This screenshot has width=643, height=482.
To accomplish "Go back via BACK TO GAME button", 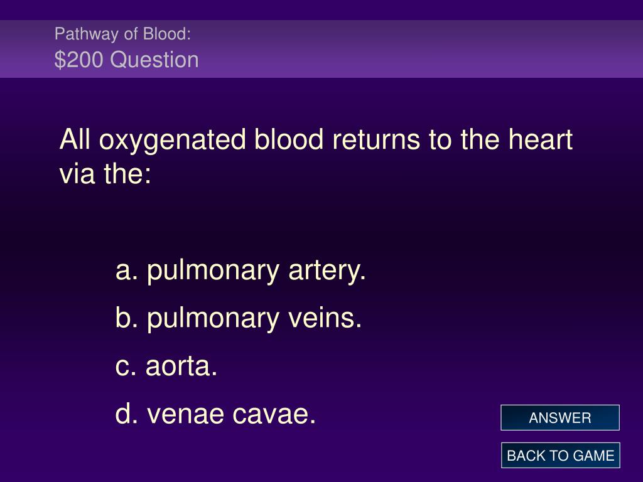I will (x=560, y=456).
